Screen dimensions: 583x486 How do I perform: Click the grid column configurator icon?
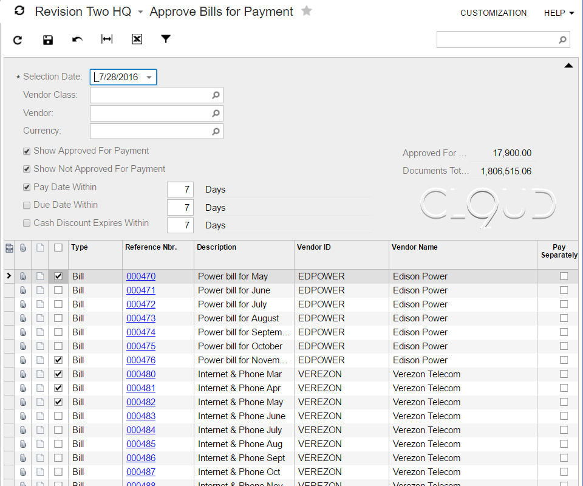tap(9, 248)
